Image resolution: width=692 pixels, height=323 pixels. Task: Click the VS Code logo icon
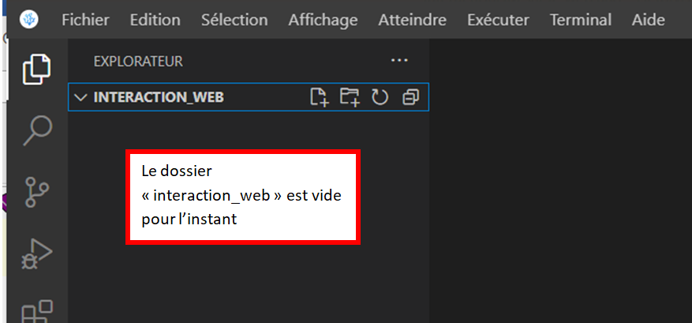(28, 21)
